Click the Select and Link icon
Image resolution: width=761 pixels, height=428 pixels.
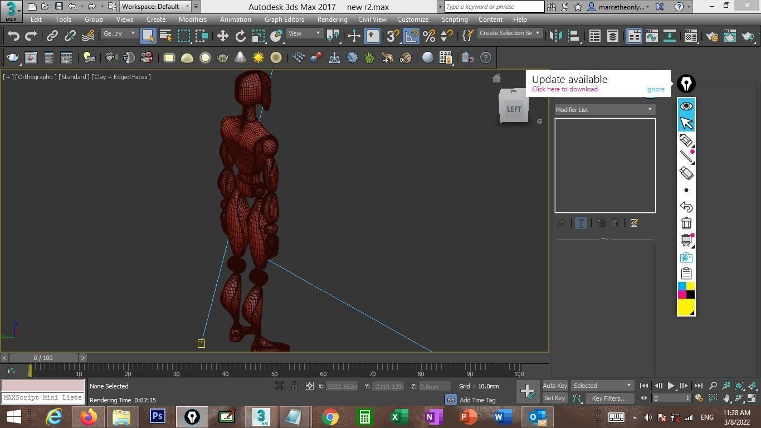tap(52, 36)
